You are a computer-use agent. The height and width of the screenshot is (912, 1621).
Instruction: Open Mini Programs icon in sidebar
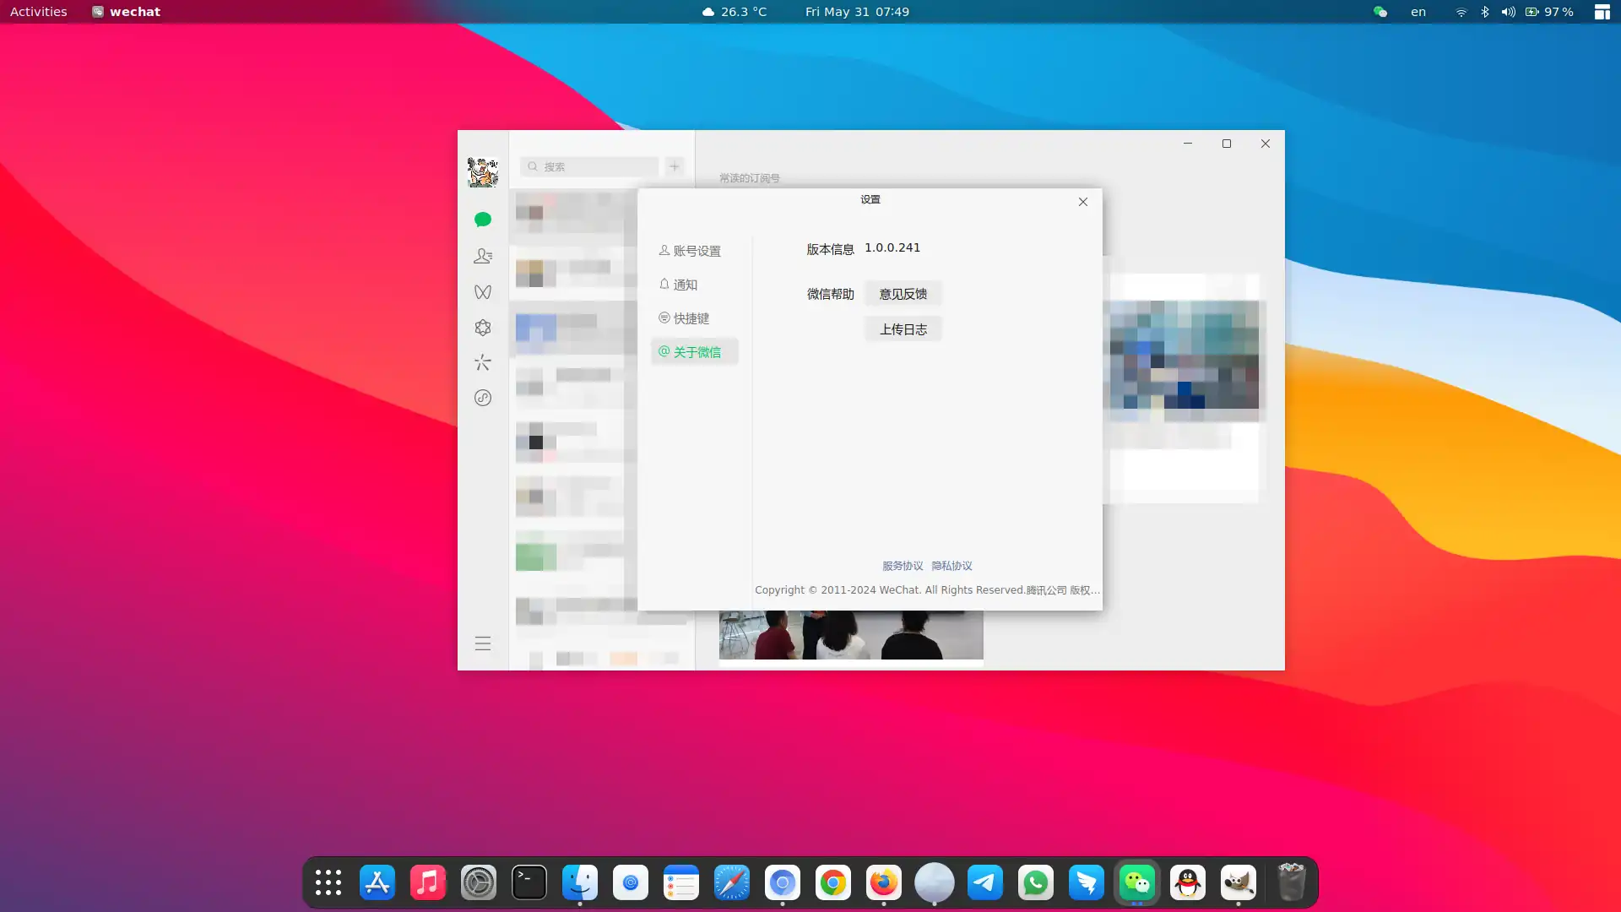point(483,398)
